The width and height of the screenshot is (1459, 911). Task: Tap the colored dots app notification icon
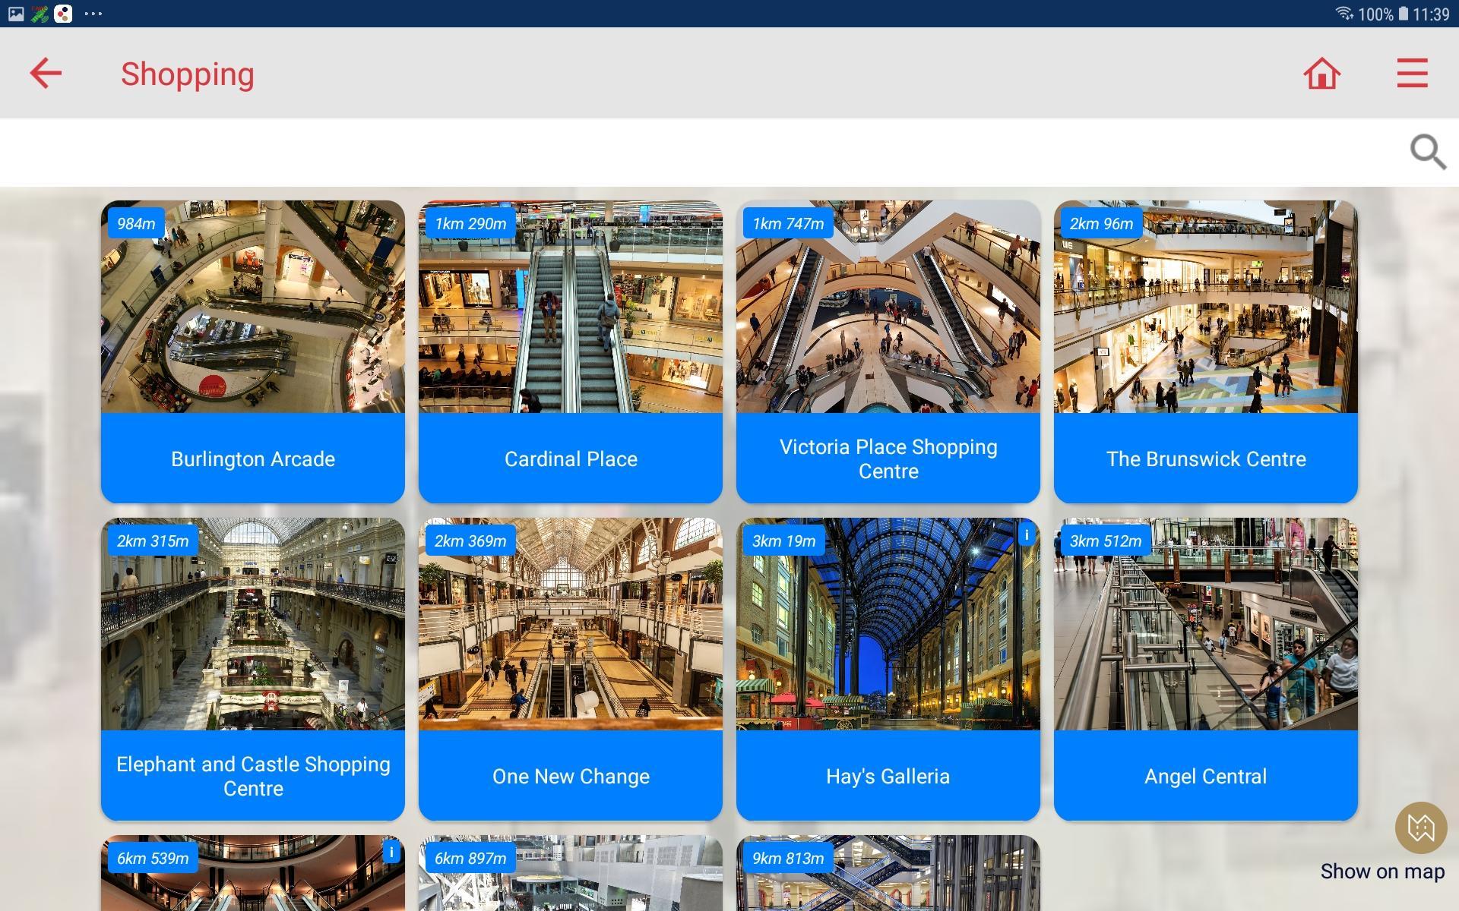coord(64,14)
